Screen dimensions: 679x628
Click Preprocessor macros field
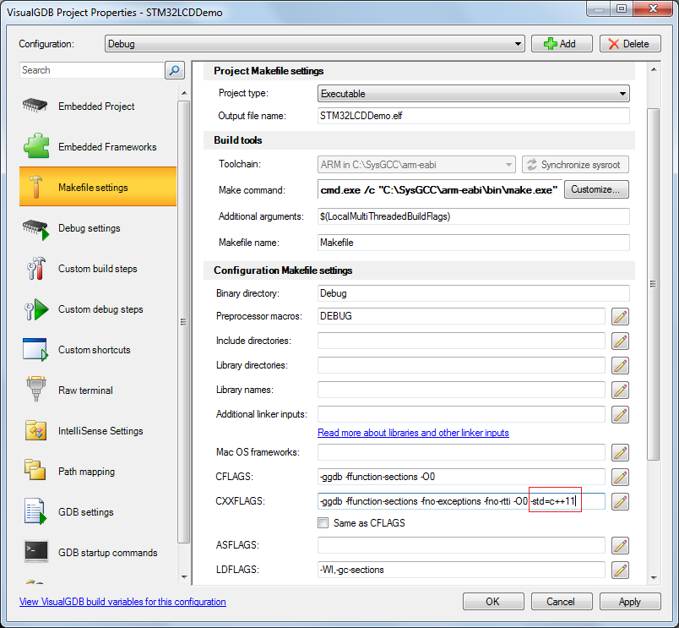[461, 316]
